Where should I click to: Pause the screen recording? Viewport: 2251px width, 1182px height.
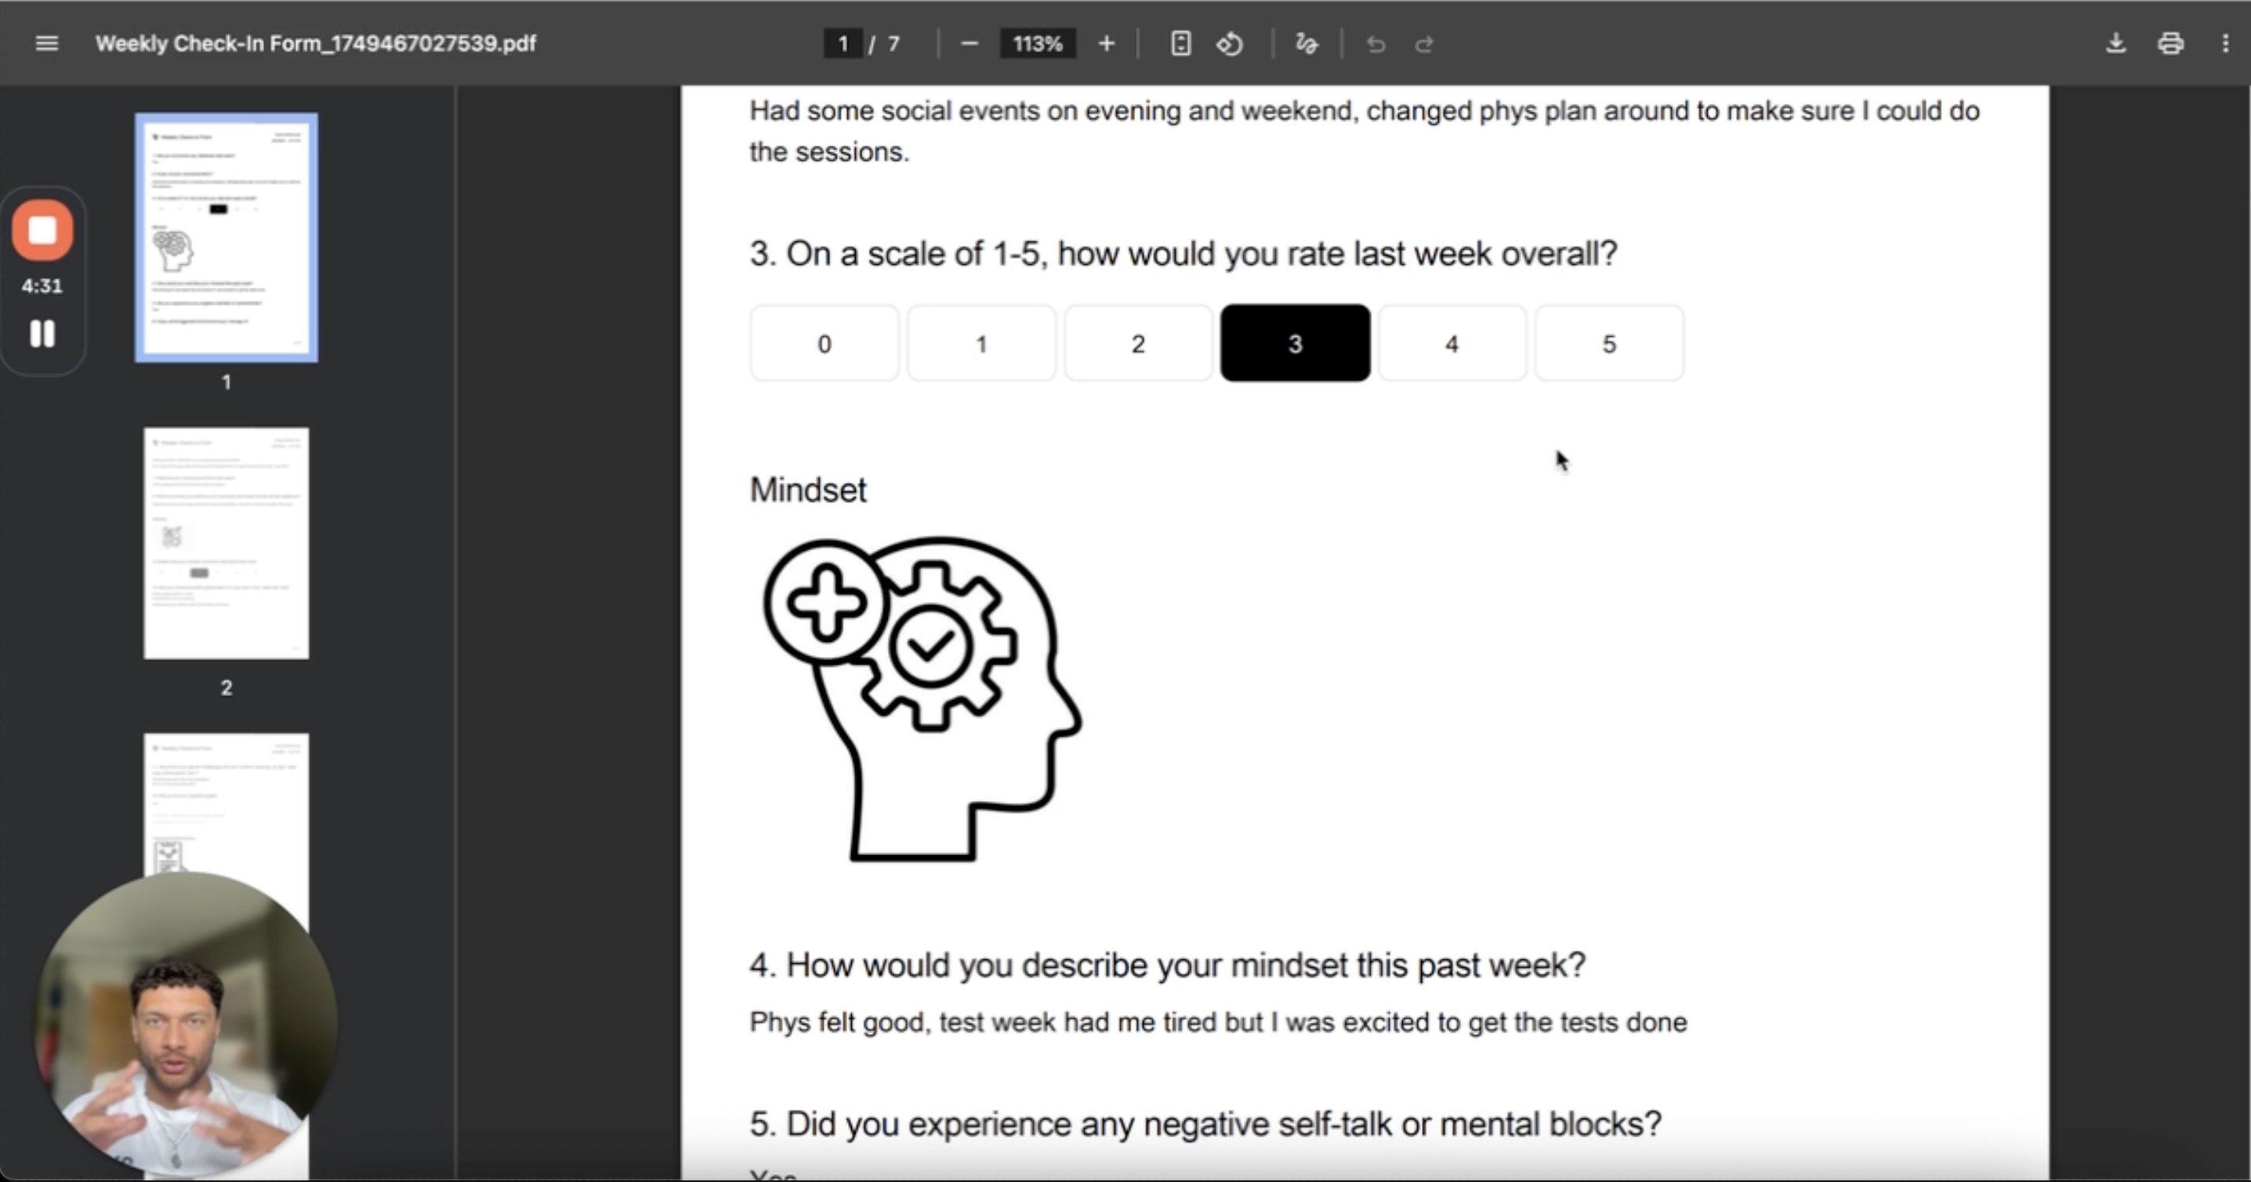(x=42, y=334)
